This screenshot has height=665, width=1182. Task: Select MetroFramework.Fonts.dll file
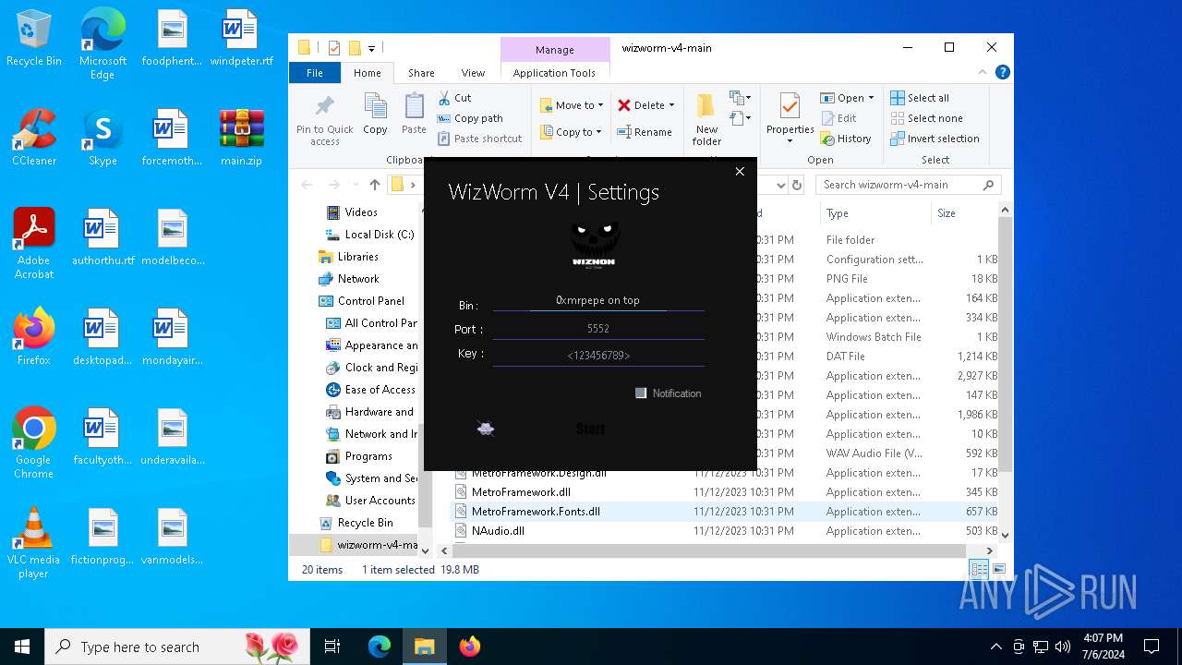coord(536,512)
